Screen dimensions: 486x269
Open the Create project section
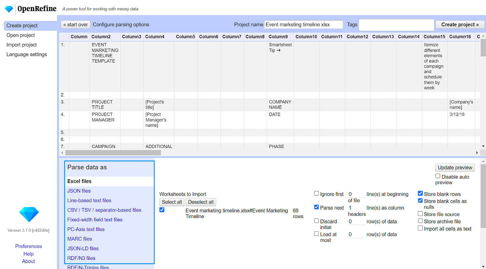[30, 26]
